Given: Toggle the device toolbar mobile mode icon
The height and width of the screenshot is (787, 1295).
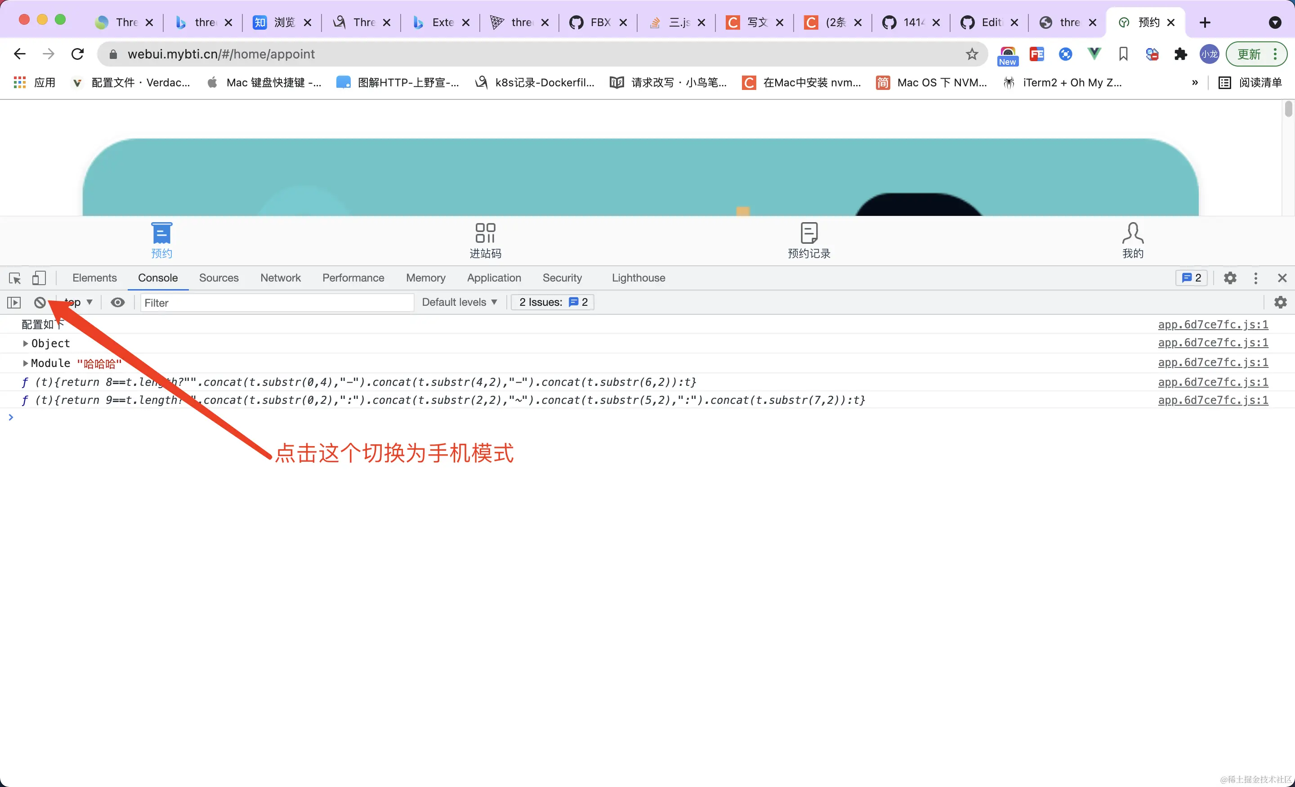Looking at the screenshot, I should [x=39, y=277].
